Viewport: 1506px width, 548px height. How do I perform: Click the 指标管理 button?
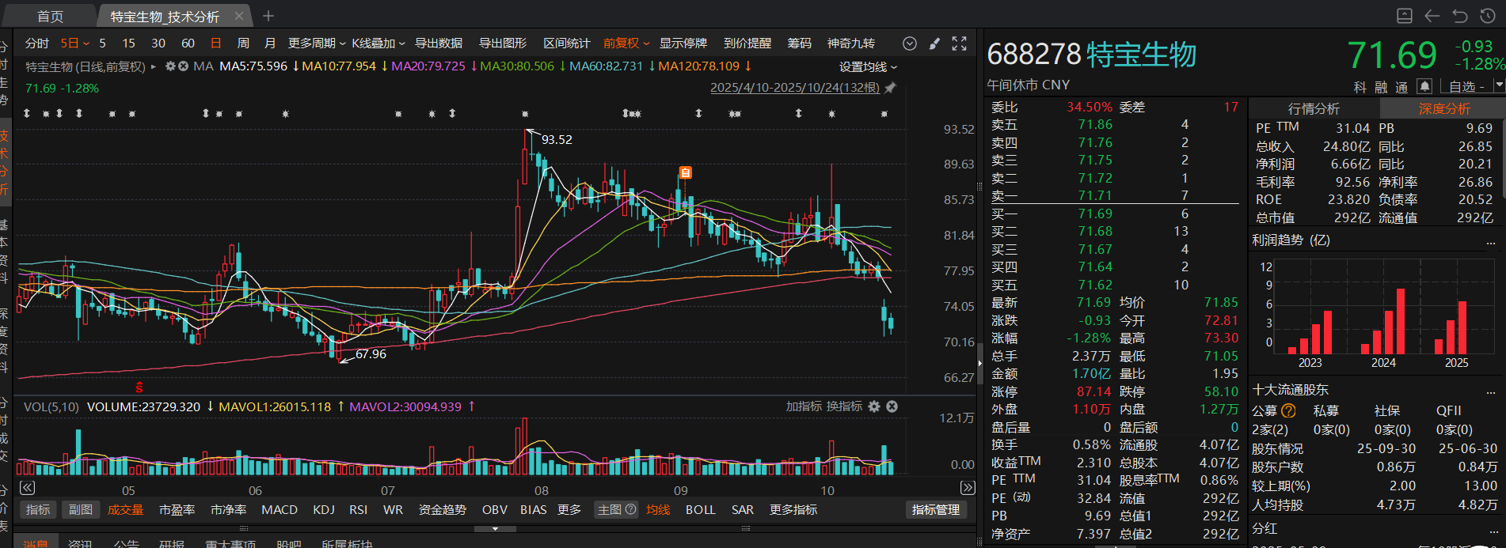(x=935, y=510)
